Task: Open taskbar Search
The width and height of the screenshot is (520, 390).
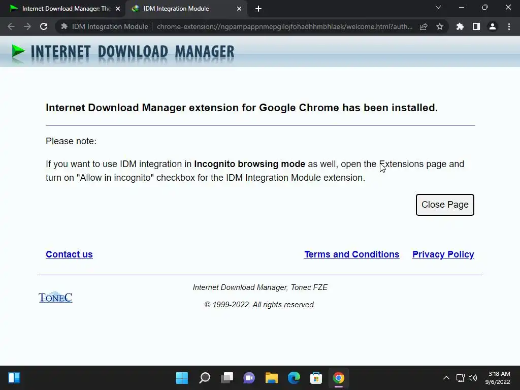Action: (205, 378)
